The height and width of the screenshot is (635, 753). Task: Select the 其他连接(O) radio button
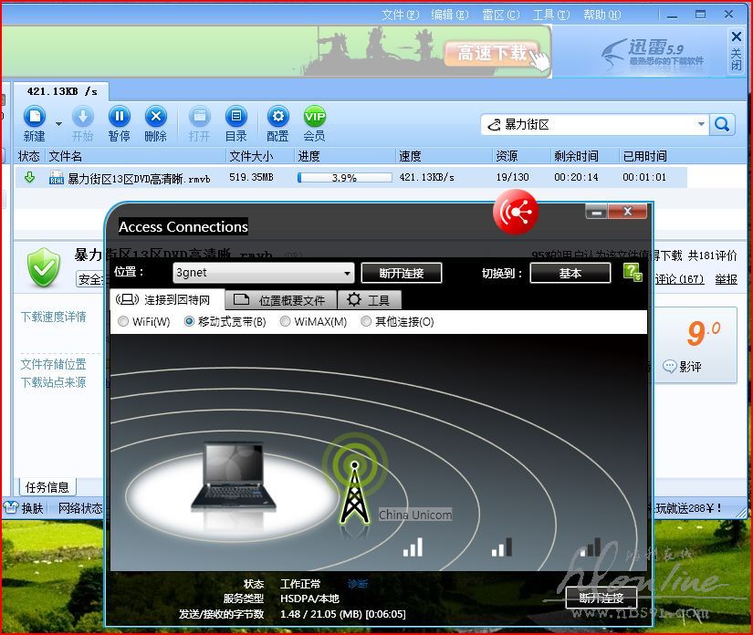pos(366,322)
